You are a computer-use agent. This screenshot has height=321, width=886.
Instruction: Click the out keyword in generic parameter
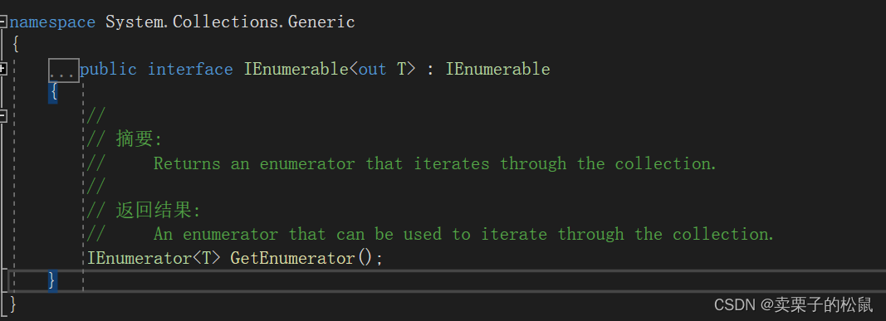click(372, 70)
